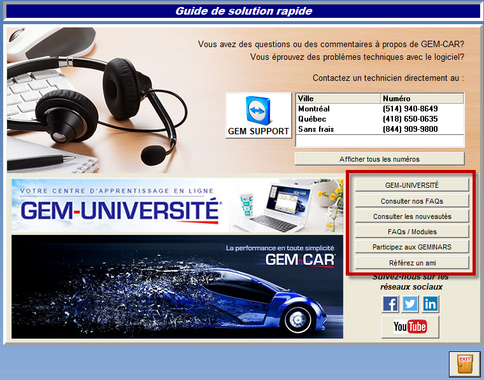Image resolution: width=484 pixels, height=380 pixels.
Task: Open the Twitter social icon
Action: coord(410,304)
